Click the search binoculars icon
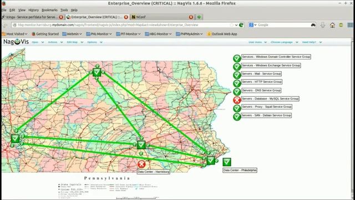The width and height of the screenshot is (355, 200). 313,25
